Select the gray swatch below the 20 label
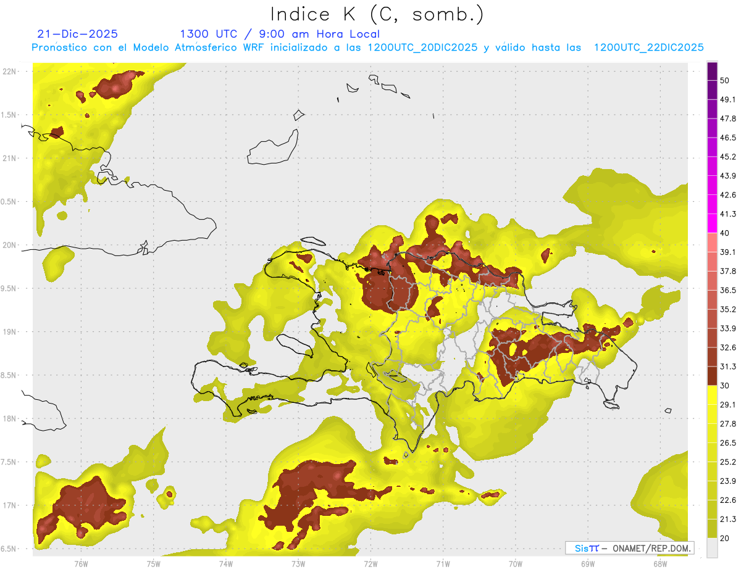The height and width of the screenshot is (572, 741). [713, 547]
